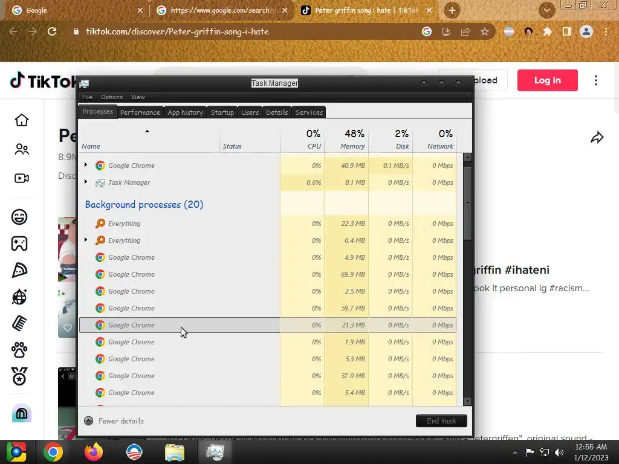The height and width of the screenshot is (464, 619).
Task: Click the TikTok Log in button
Action: click(547, 80)
